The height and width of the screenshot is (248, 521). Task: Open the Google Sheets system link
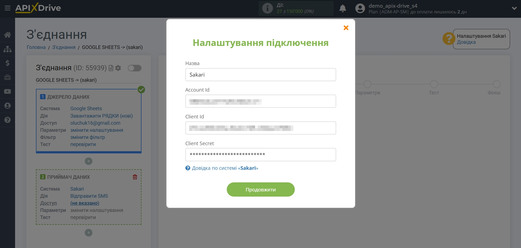tap(86, 109)
